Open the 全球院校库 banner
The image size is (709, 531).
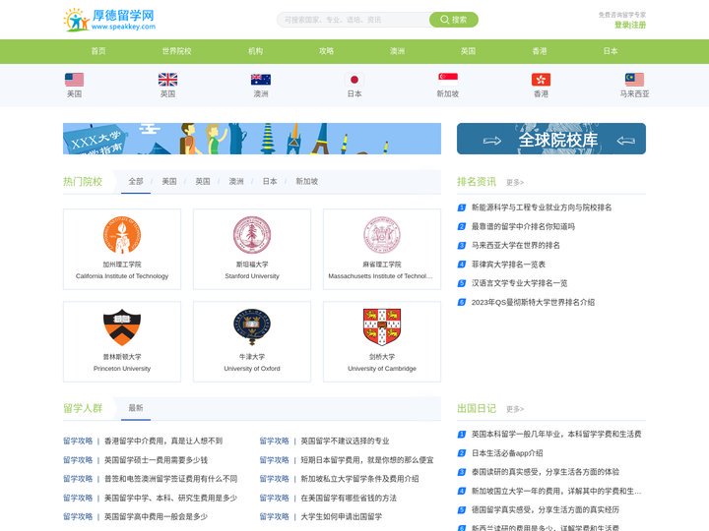[551, 139]
